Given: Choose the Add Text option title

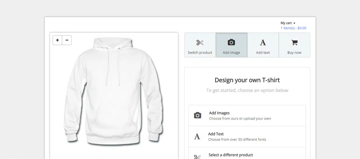Looking at the screenshot, I should point(216,134).
